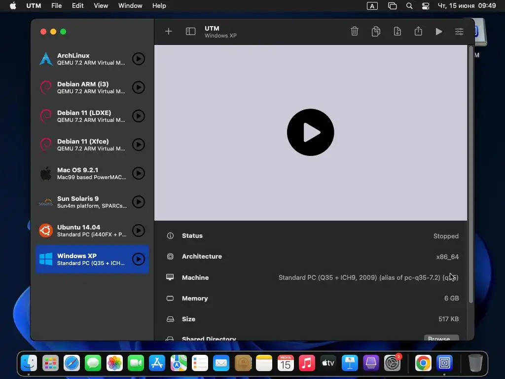Start the Windows XP sidebar play button
505x379 pixels.
pos(139,259)
